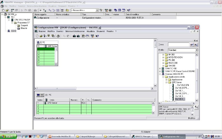Click the Download icon in SIMATIC Manager toolbar

pos(35,10)
